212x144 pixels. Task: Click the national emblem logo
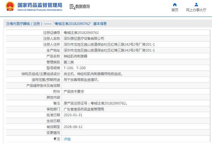coord(10,6)
